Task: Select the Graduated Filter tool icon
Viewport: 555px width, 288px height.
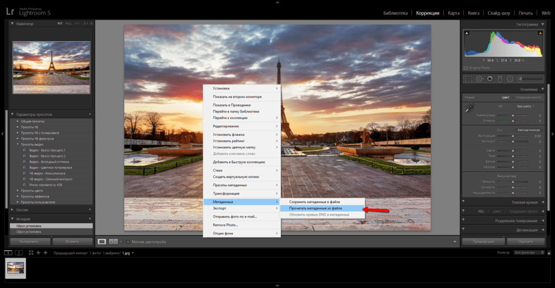Action: (500, 79)
